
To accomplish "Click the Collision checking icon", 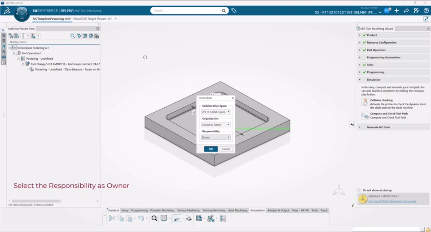I will point(365,102).
